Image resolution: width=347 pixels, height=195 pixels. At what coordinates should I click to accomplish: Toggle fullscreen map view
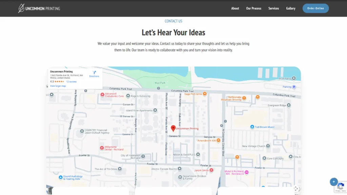(x=295, y=189)
